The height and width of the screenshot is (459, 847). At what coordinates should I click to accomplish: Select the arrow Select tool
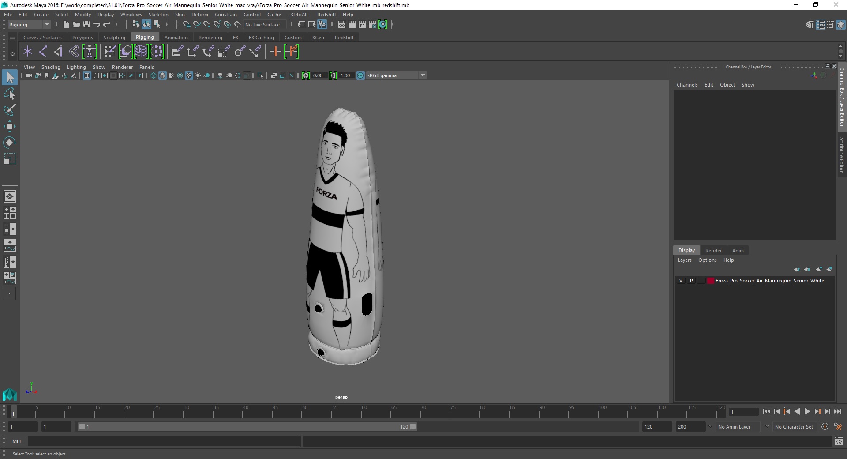(10, 77)
